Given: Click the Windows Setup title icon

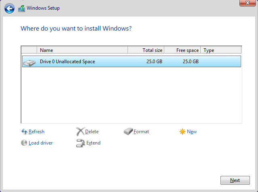Looking at the screenshot, I should tap(21, 8).
